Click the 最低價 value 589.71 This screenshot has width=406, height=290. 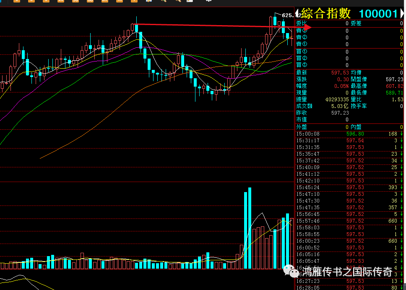394,93
